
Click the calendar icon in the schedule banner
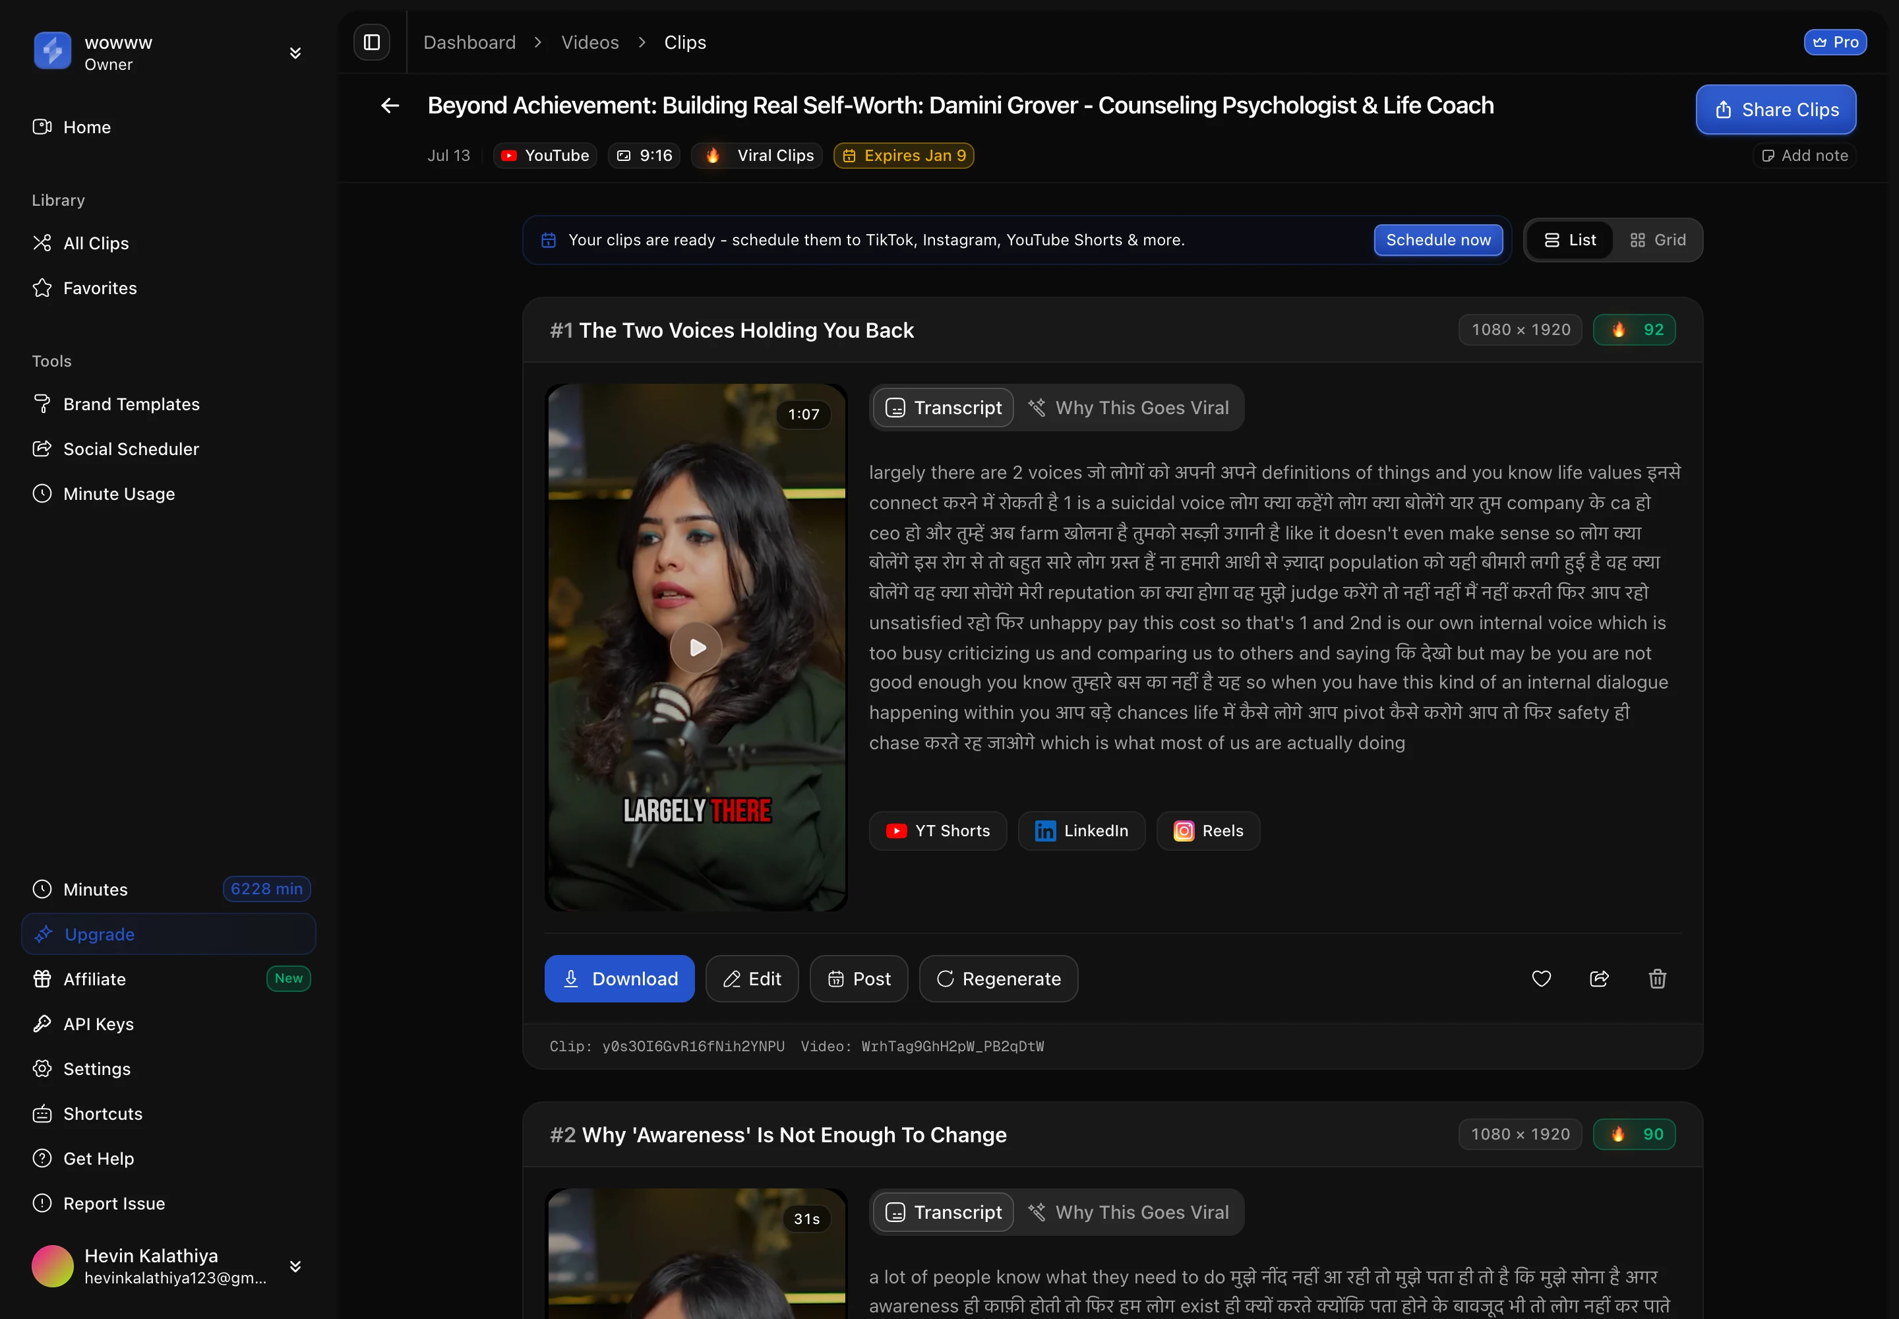(548, 241)
